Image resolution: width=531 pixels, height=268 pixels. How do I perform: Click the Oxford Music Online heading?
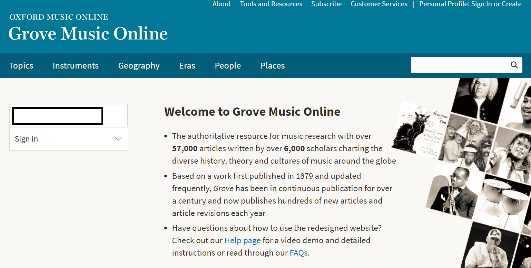click(x=59, y=17)
